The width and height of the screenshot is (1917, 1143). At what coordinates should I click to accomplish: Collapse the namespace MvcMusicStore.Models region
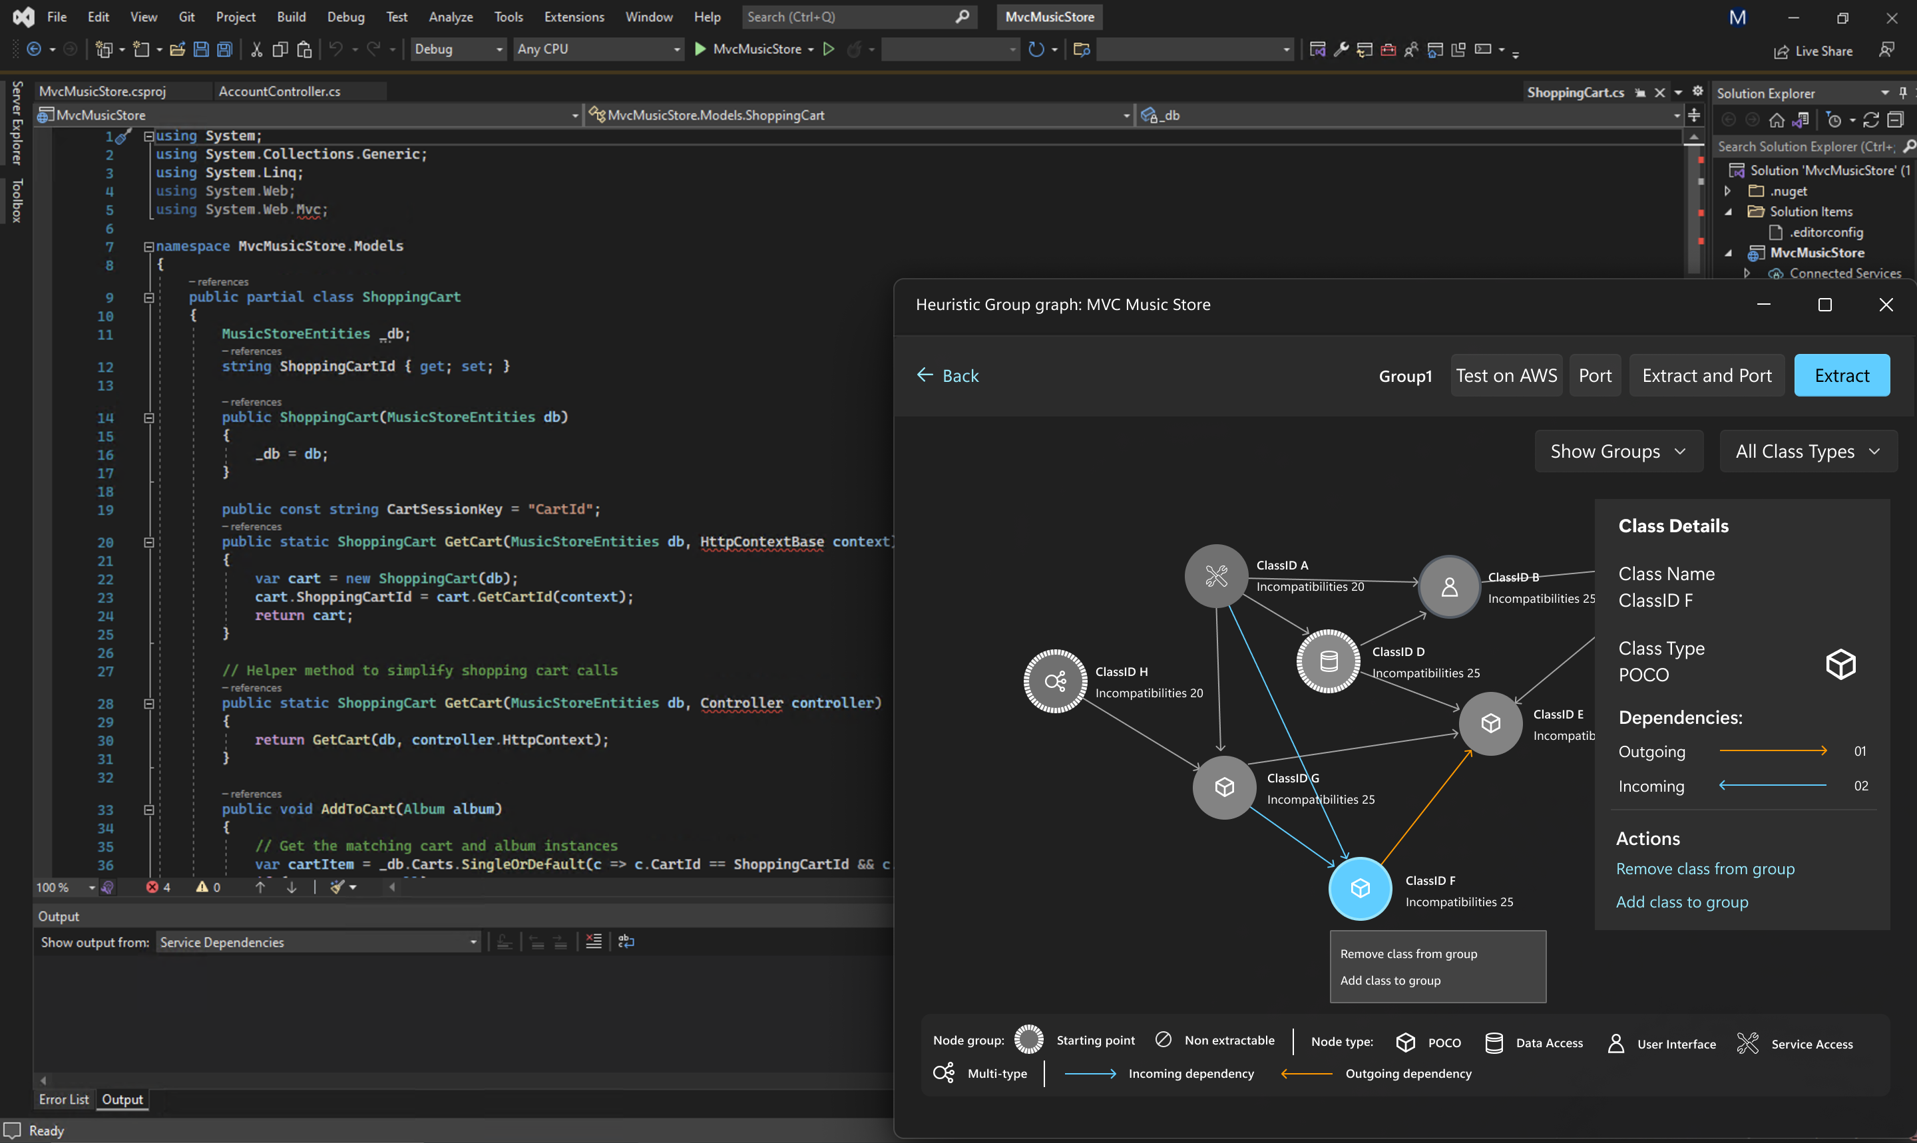click(x=148, y=246)
